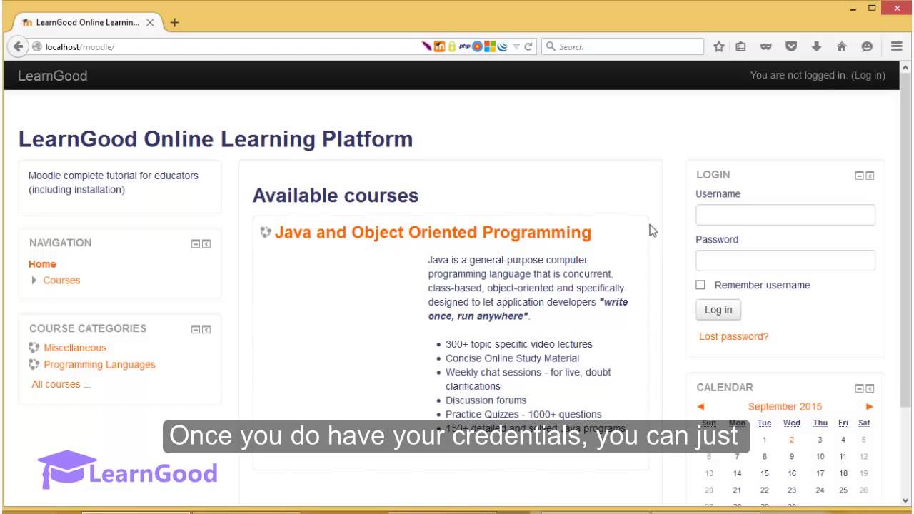
Task: Click the LearnGood brand link in header
Action: click(x=53, y=76)
